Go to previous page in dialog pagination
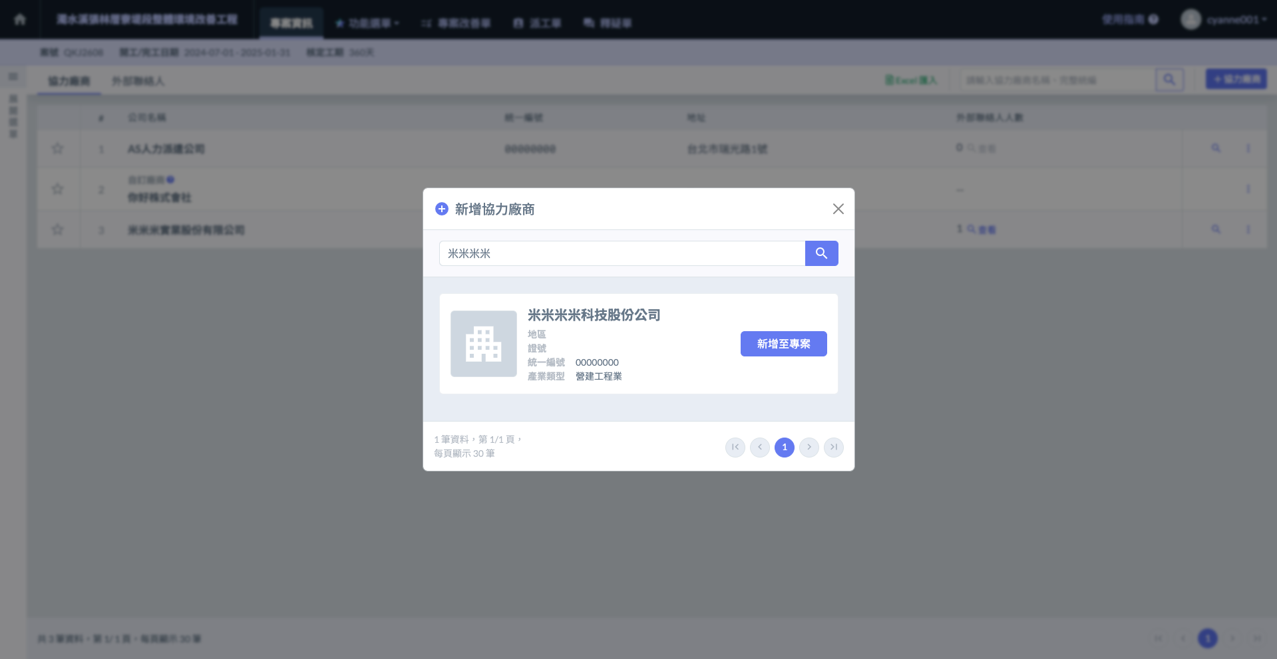 point(759,448)
